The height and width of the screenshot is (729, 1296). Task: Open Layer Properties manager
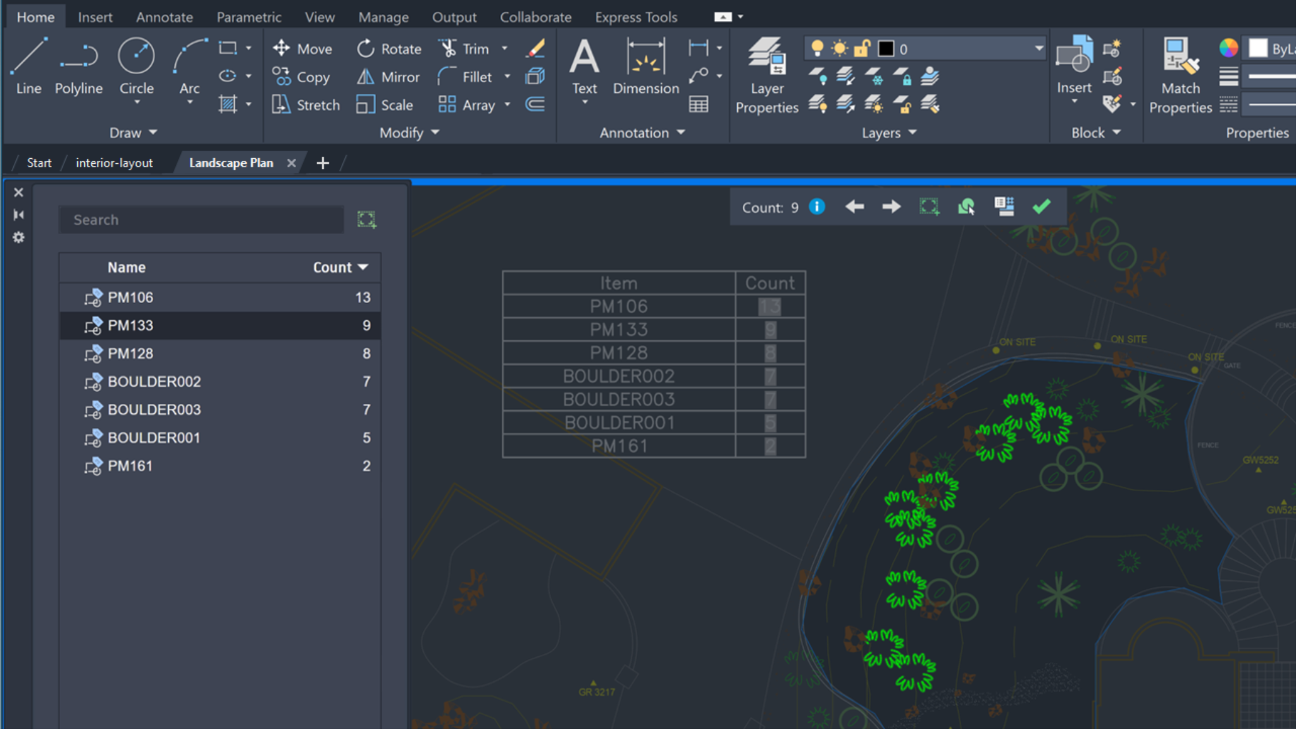766,76
